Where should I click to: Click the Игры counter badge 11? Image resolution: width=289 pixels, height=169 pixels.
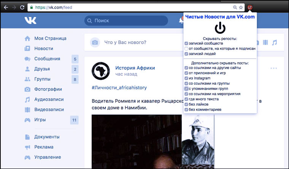click(x=74, y=120)
